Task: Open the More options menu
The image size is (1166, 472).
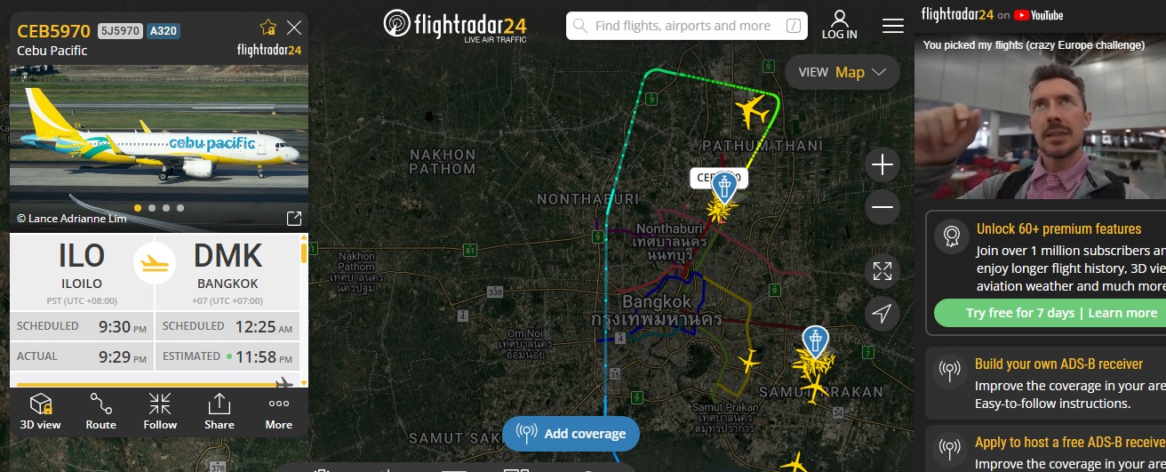Action: click(278, 412)
